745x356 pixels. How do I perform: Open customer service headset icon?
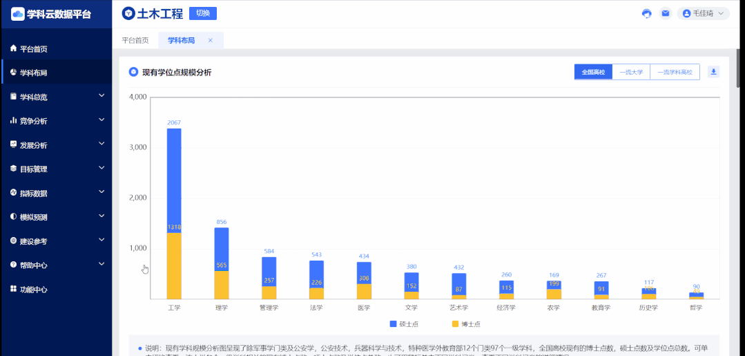pos(647,13)
